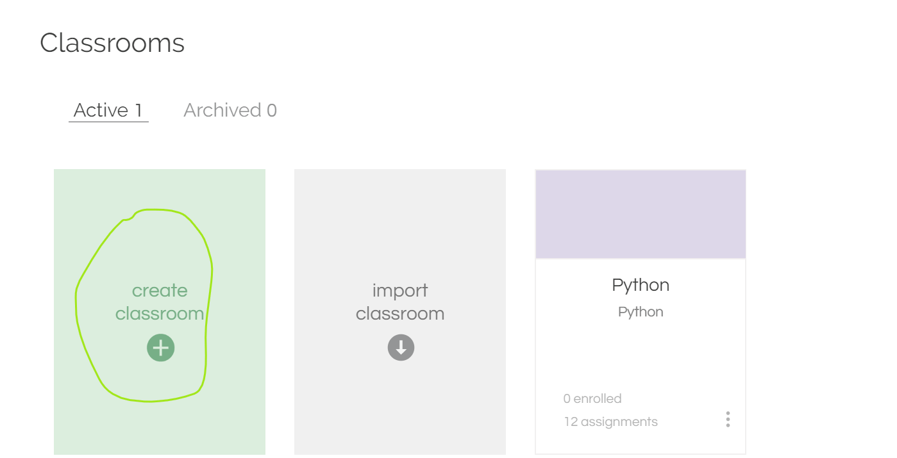Viewport: 897px width, 458px height.
Task: Switch to the Archived classrooms tab
Action: pyautogui.click(x=230, y=110)
